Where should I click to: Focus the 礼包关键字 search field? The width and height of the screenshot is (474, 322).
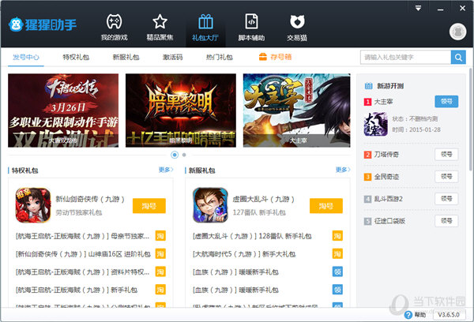coord(405,57)
